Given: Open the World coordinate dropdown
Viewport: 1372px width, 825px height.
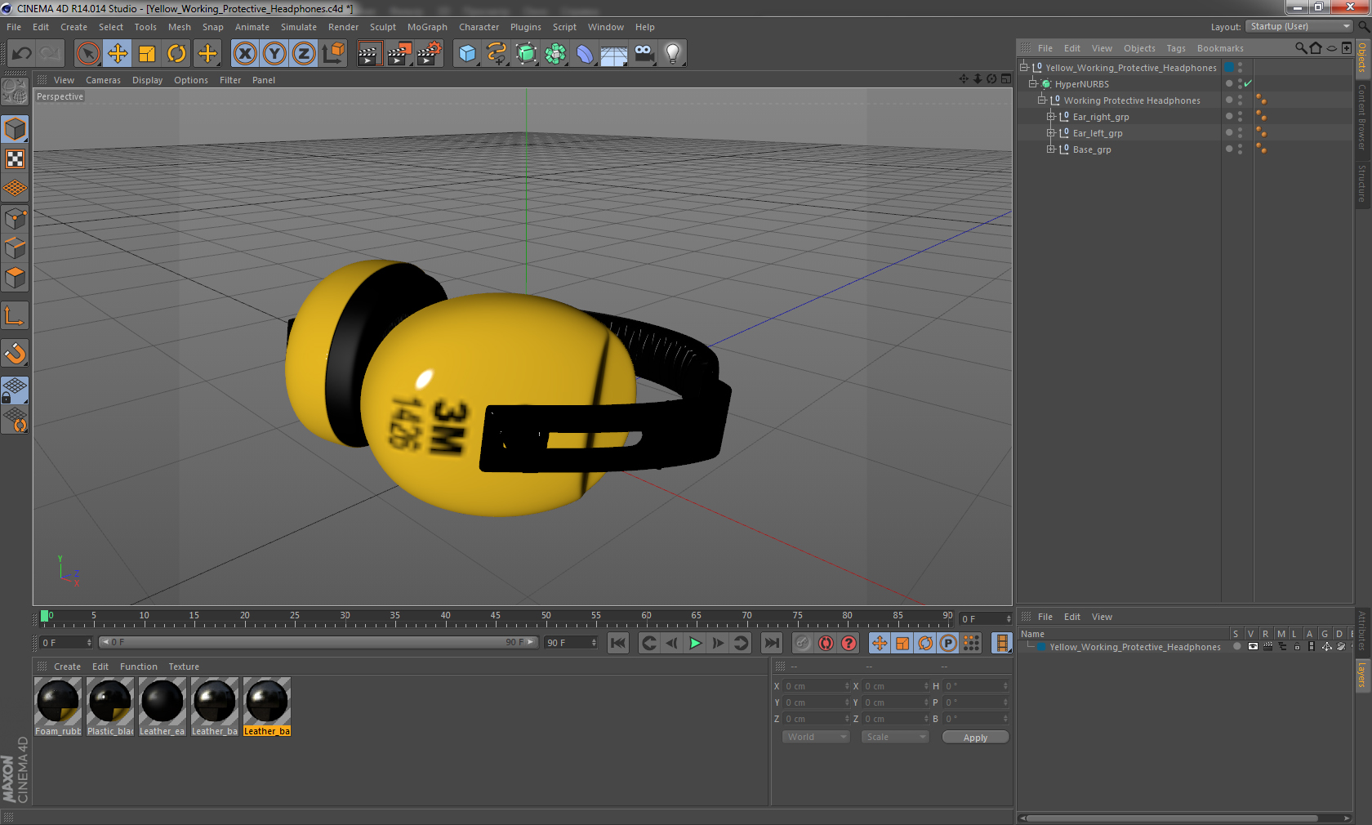Looking at the screenshot, I should click(816, 737).
